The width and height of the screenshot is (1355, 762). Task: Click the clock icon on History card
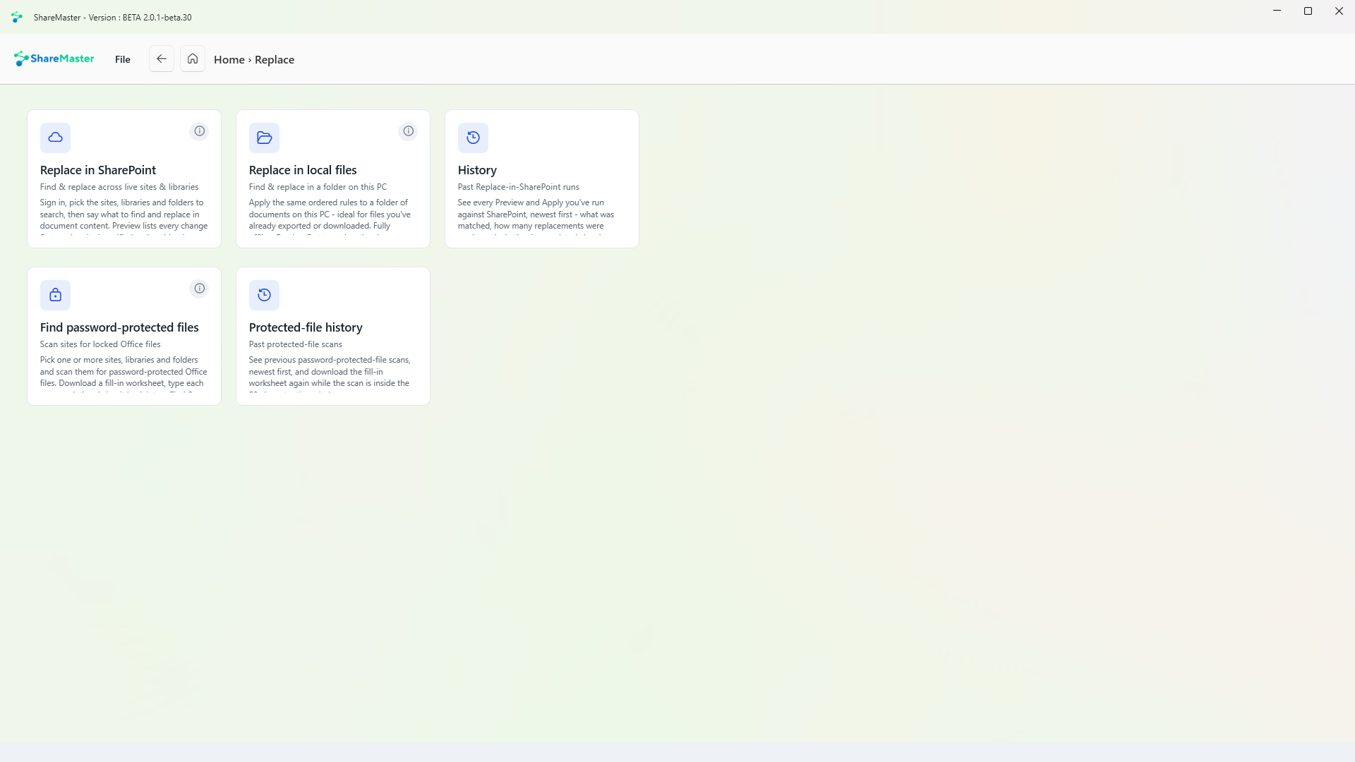click(473, 138)
